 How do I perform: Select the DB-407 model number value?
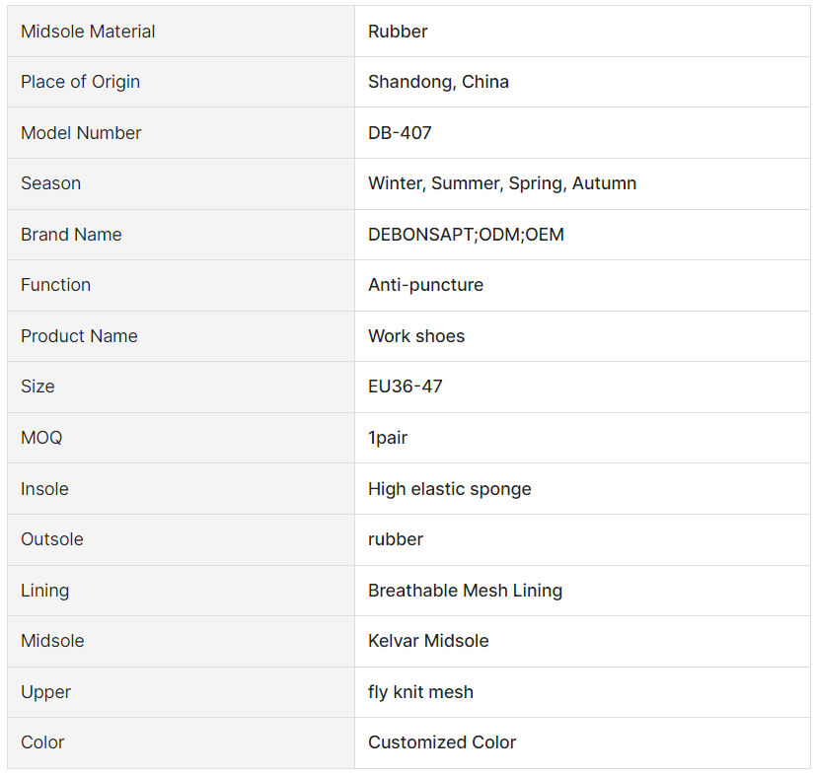click(400, 132)
